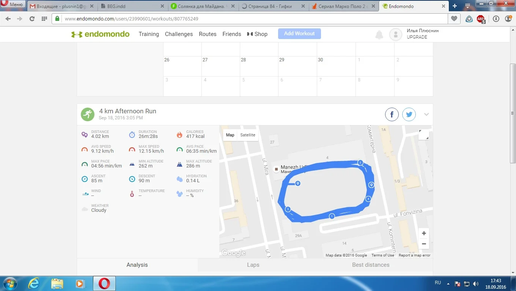Open the Opera speed dial grid
The width and height of the screenshot is (516, 291).
pyautogui.click(x=44, y=19)
